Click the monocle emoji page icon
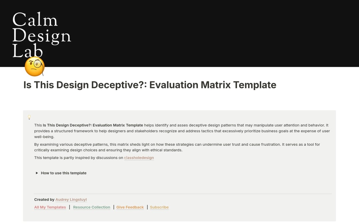The image size is (359, 224). click(34, 66)
